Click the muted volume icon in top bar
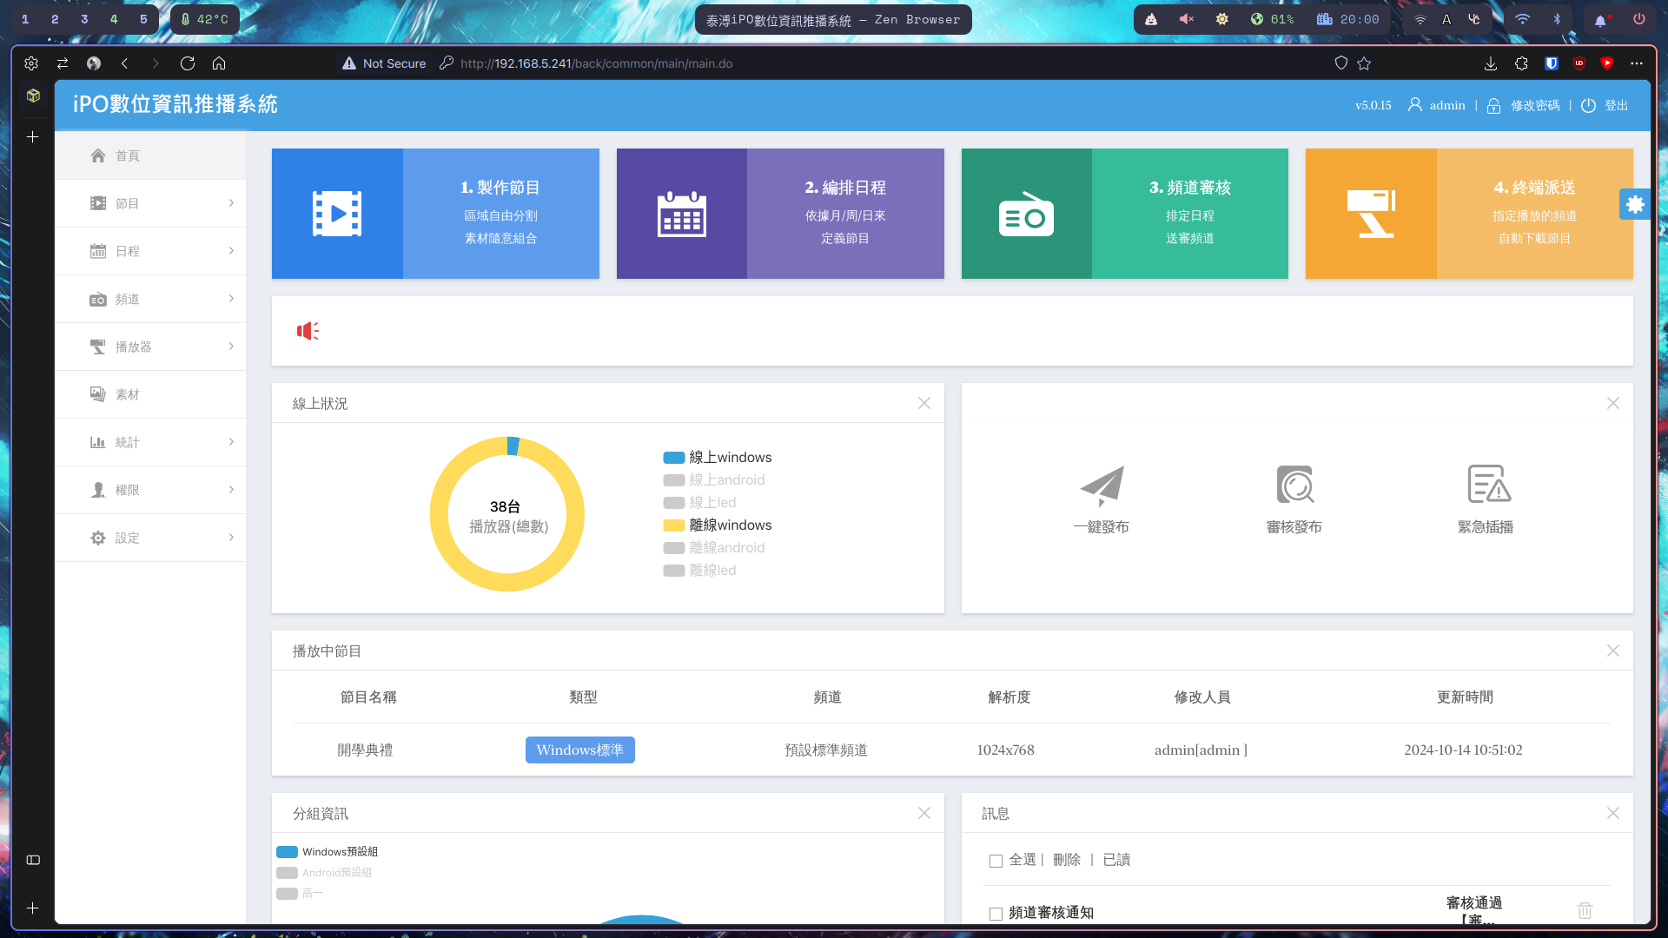This screenshot has height=938, width=1668. (1186, 19)
